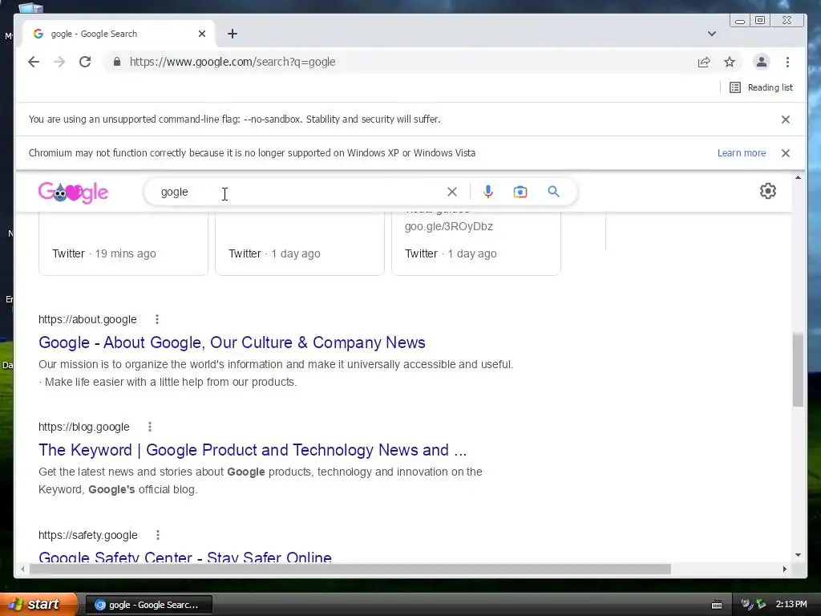Select the gogle - Google Search tab
The height and width of the screenshot is (616, 821).
[119, 34]
